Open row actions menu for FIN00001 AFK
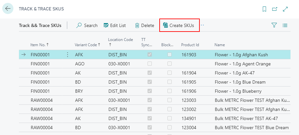Image resolution: width=299 pixels, height=135 pixels. 68,55
